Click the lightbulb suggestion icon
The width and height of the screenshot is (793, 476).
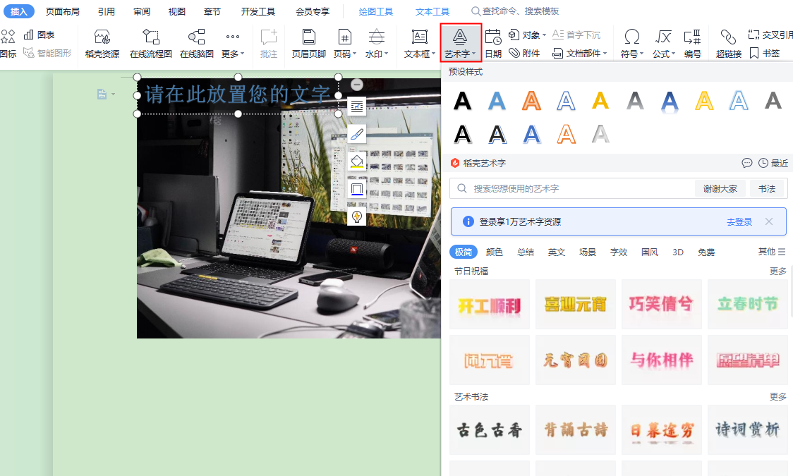click(x=357, y=216)
